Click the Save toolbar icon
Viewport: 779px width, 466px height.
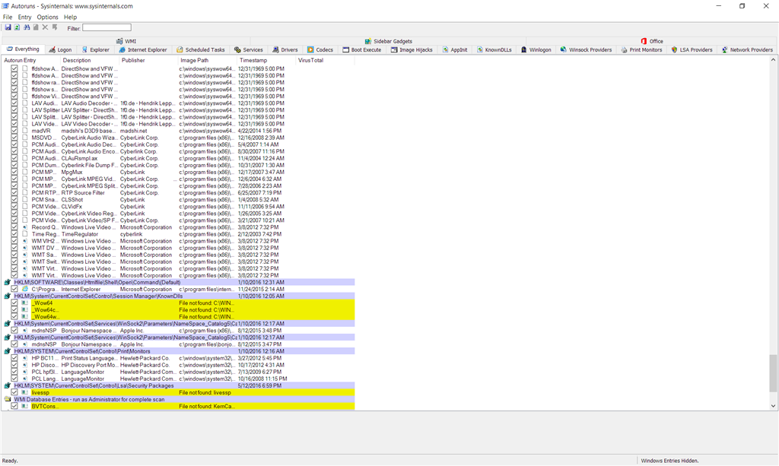point(8,27)
